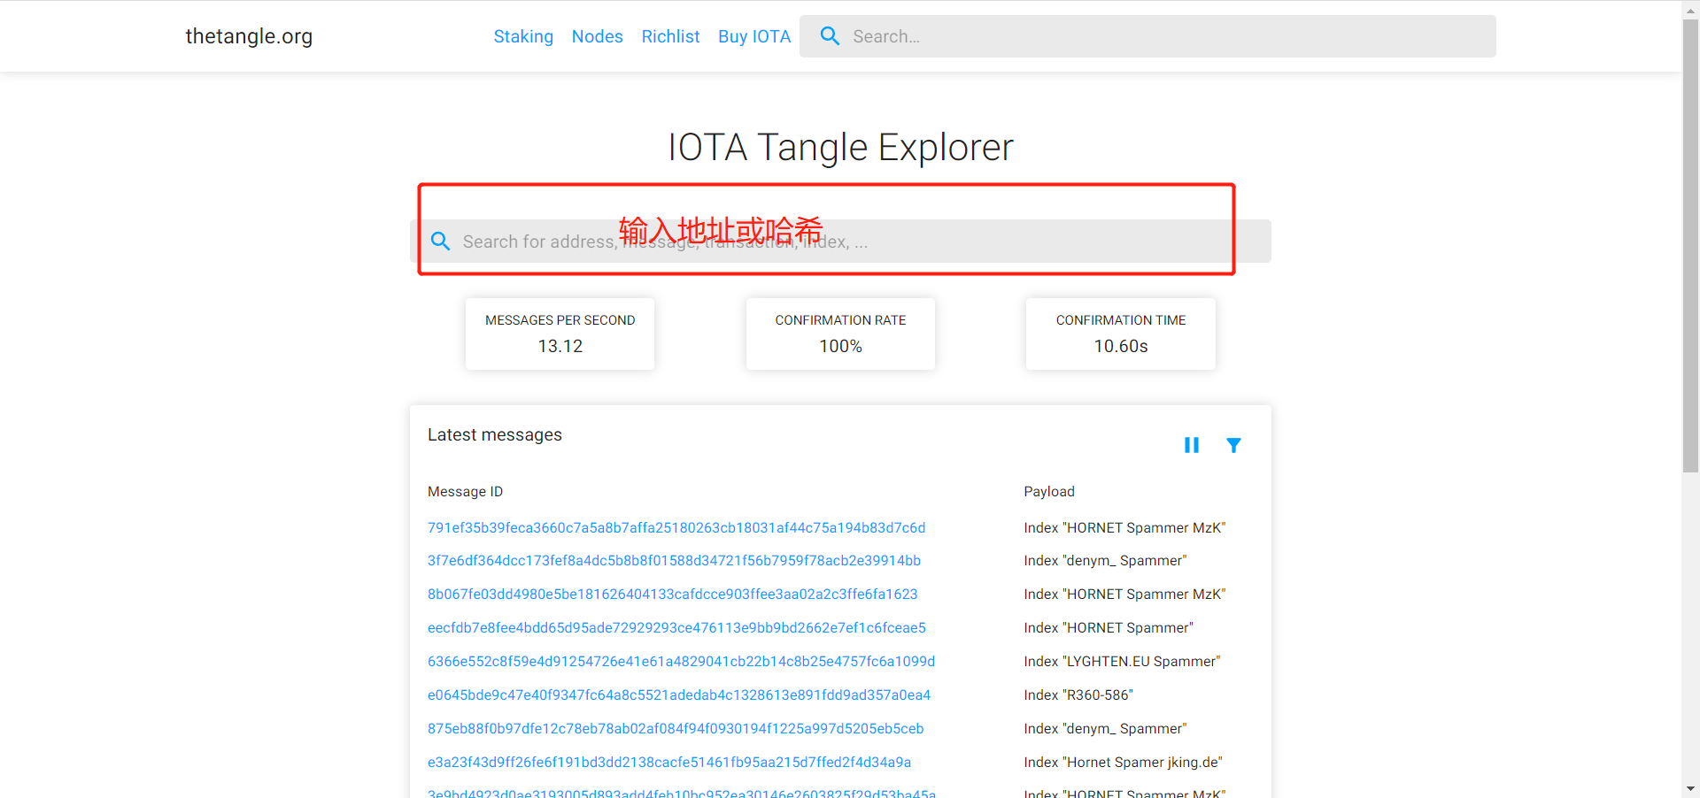Click the top bar search magnifier icon

(x=830, y=36)
